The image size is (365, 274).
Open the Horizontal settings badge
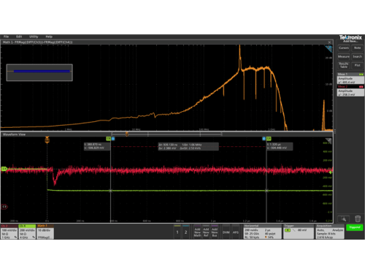tap(263, 232)
